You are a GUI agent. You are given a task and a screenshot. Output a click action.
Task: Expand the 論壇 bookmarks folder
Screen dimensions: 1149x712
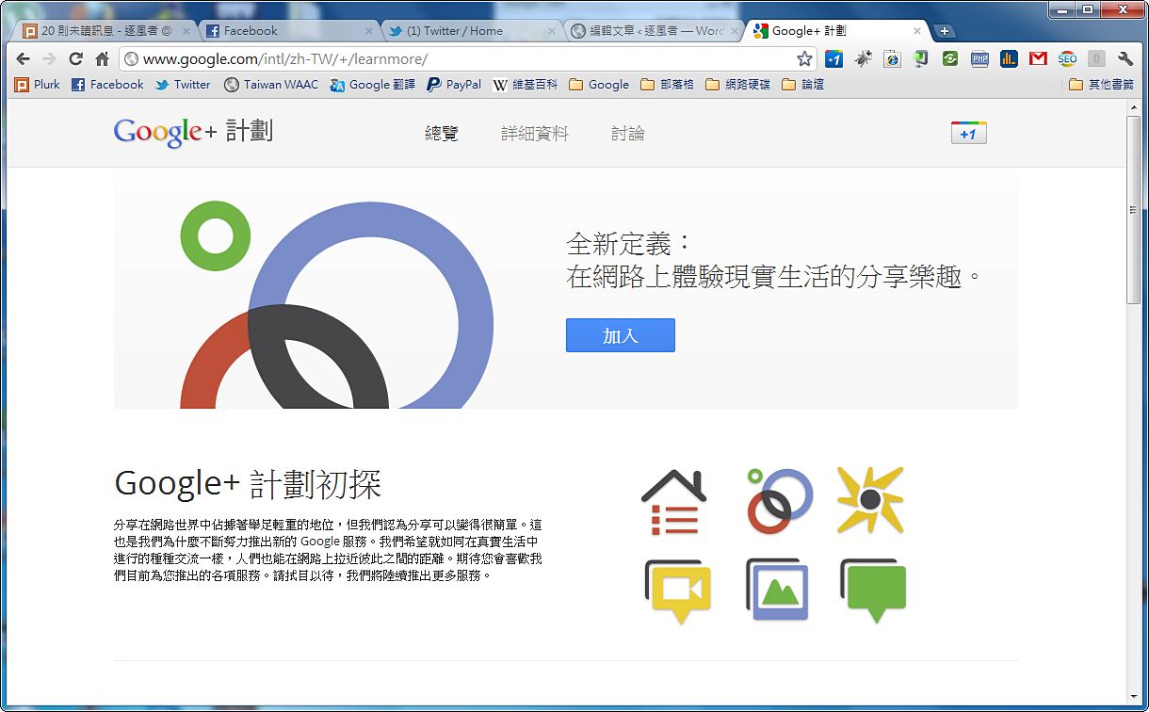click(x=803, y=84)
